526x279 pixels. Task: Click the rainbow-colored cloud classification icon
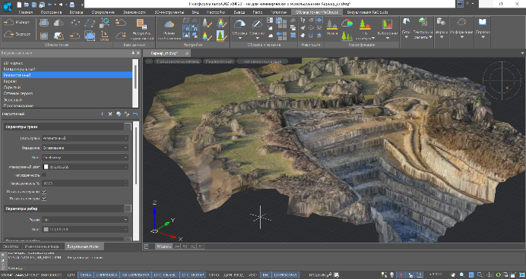(347, 23)
